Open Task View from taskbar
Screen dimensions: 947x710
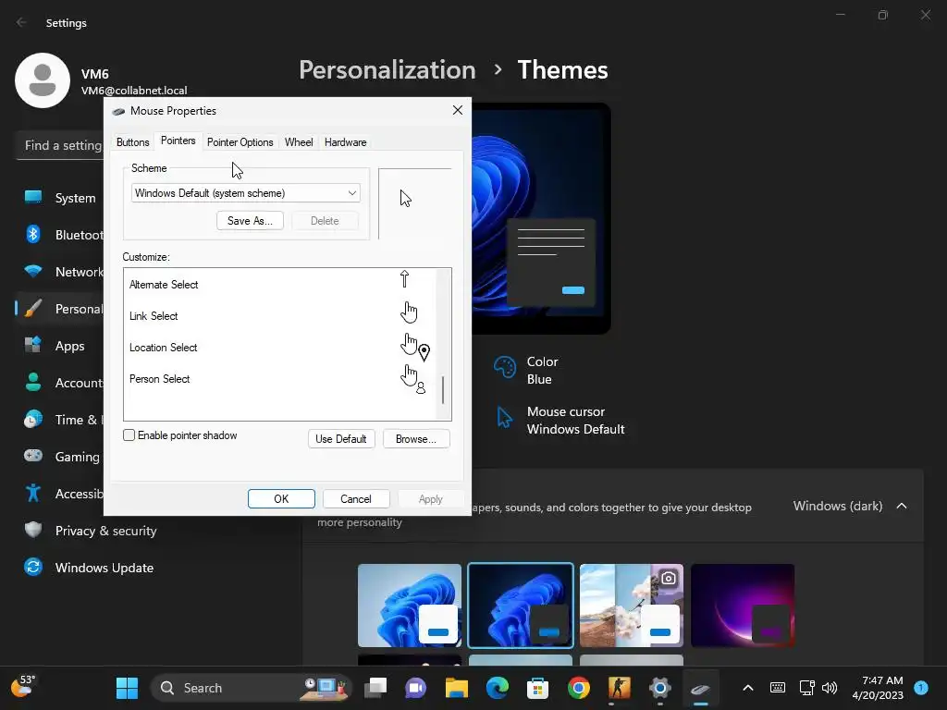(375, 688)
